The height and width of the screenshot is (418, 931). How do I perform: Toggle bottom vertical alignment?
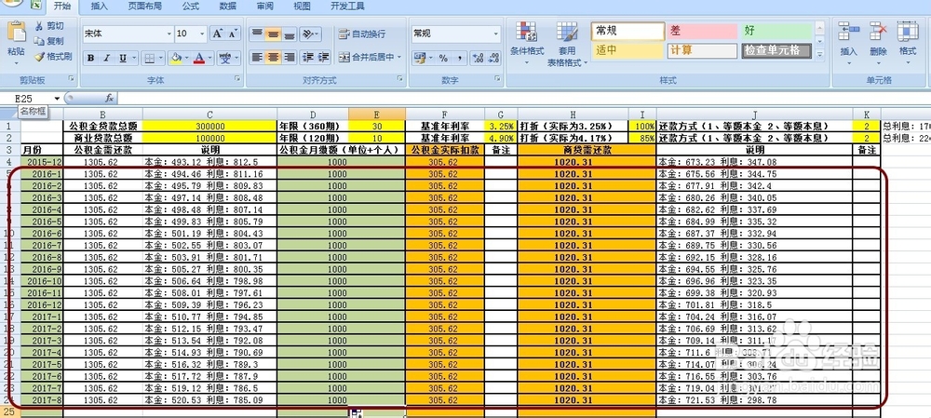(x=290, y=34)
